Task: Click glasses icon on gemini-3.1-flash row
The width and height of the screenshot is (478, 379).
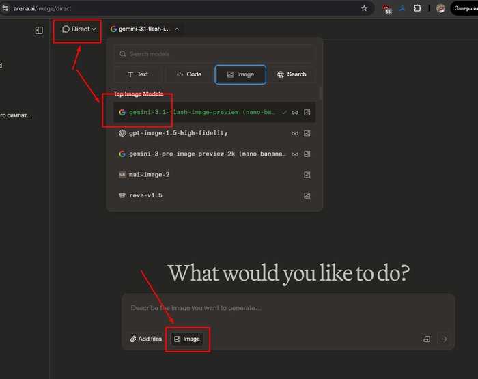Action: click(295, 113)
